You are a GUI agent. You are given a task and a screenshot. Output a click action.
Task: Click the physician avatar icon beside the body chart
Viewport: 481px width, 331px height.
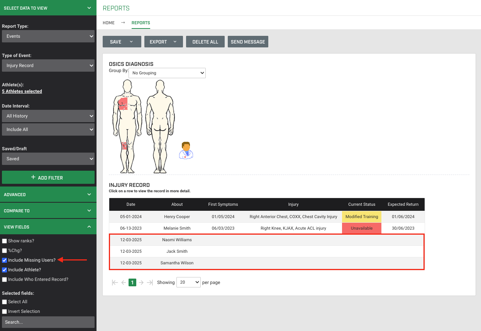[186, 151]
